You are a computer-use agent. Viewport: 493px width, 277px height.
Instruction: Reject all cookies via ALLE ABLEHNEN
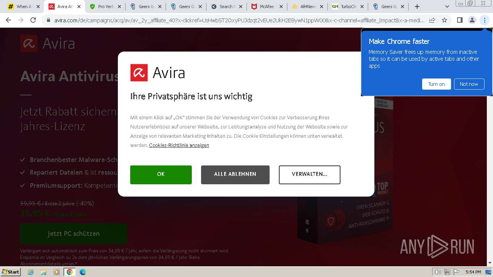pyautogui.click(x=235, y=175)
